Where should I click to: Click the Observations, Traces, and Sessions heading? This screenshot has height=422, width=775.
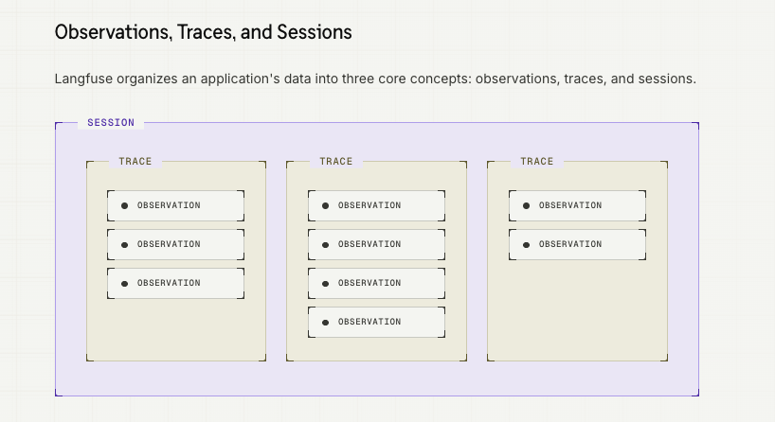point(203,32)
